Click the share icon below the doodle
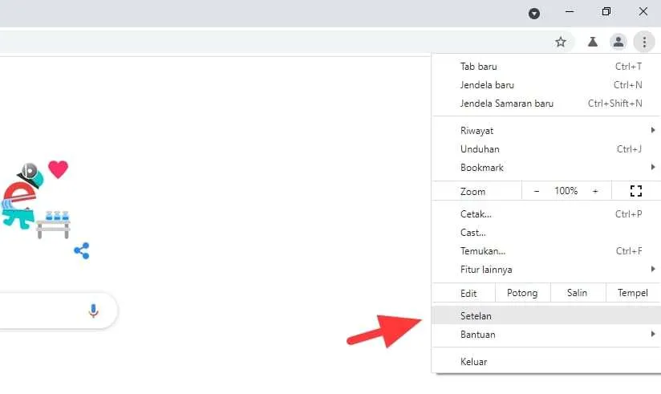This screenshot has height=394, width=661. 82,250
